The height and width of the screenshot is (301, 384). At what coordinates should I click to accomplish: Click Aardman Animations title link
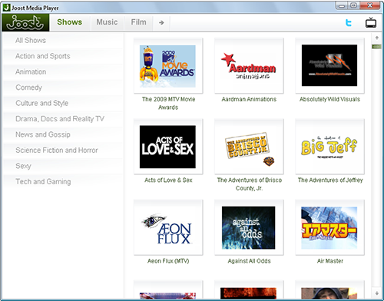point(249,99)
